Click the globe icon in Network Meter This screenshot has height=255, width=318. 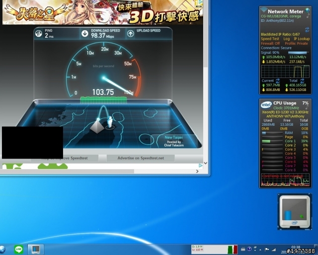[x=308, y=10]
